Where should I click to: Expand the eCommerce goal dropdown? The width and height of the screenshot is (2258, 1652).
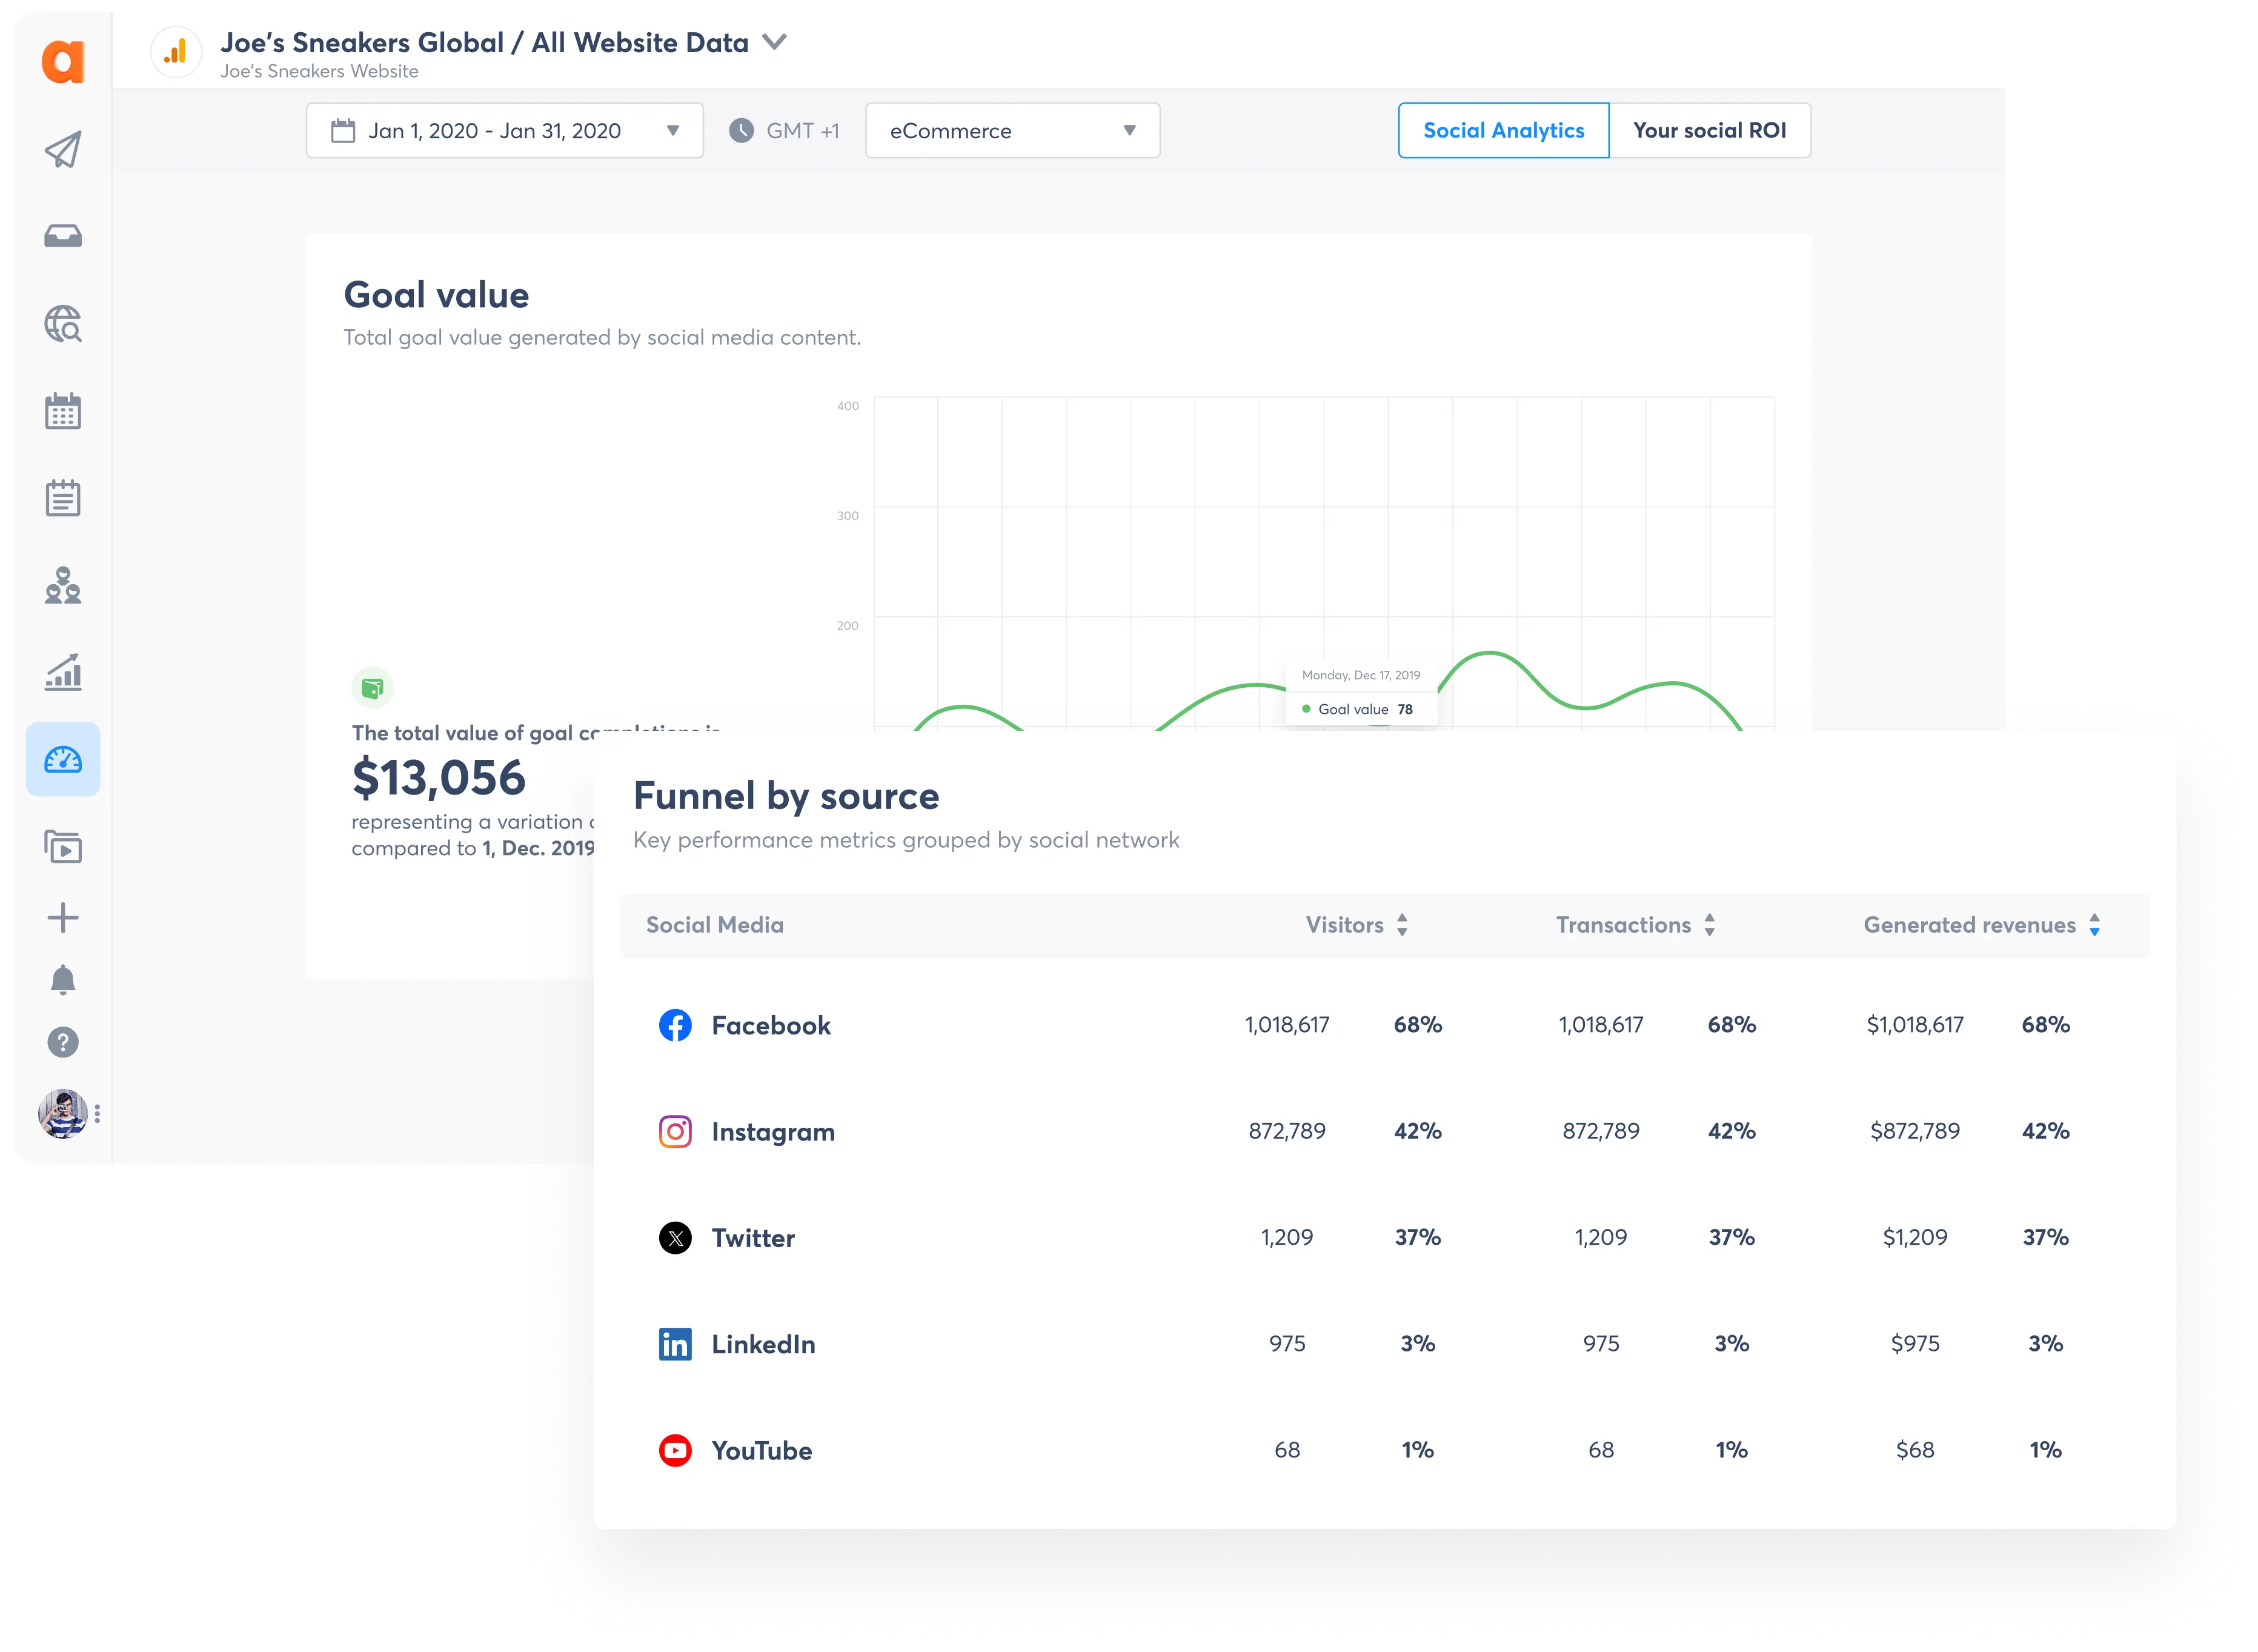[1129, 130]
